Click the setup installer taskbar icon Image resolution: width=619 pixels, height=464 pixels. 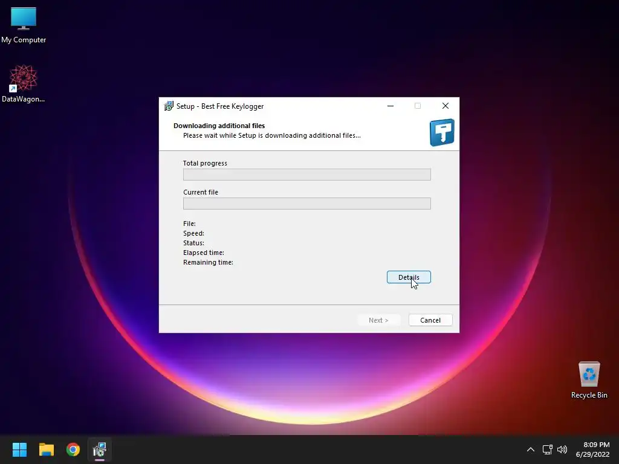(100, 449)
